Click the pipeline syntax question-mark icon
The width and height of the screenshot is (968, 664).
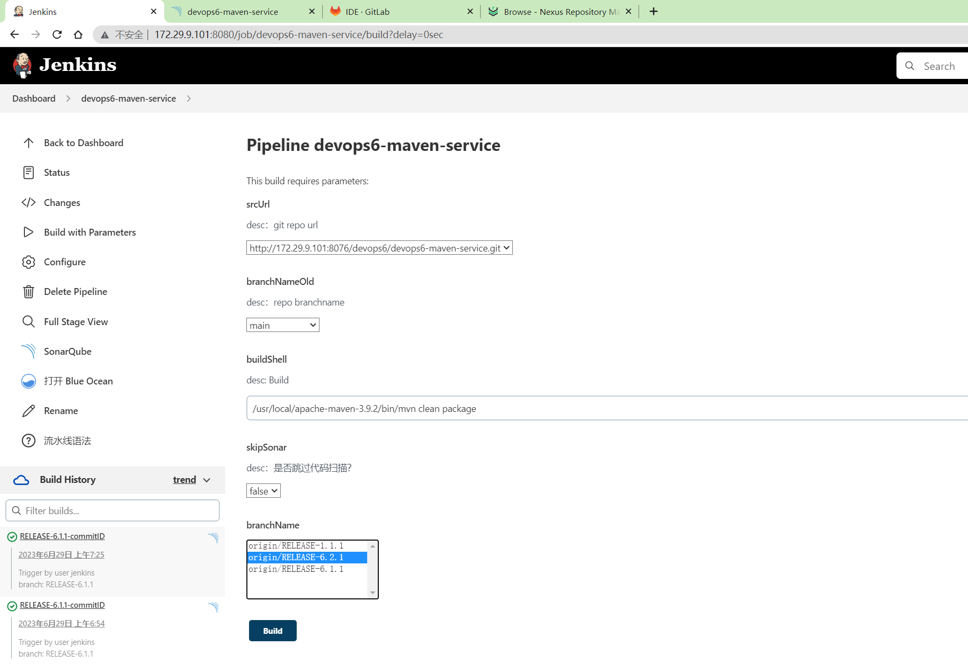coord(29,441)
